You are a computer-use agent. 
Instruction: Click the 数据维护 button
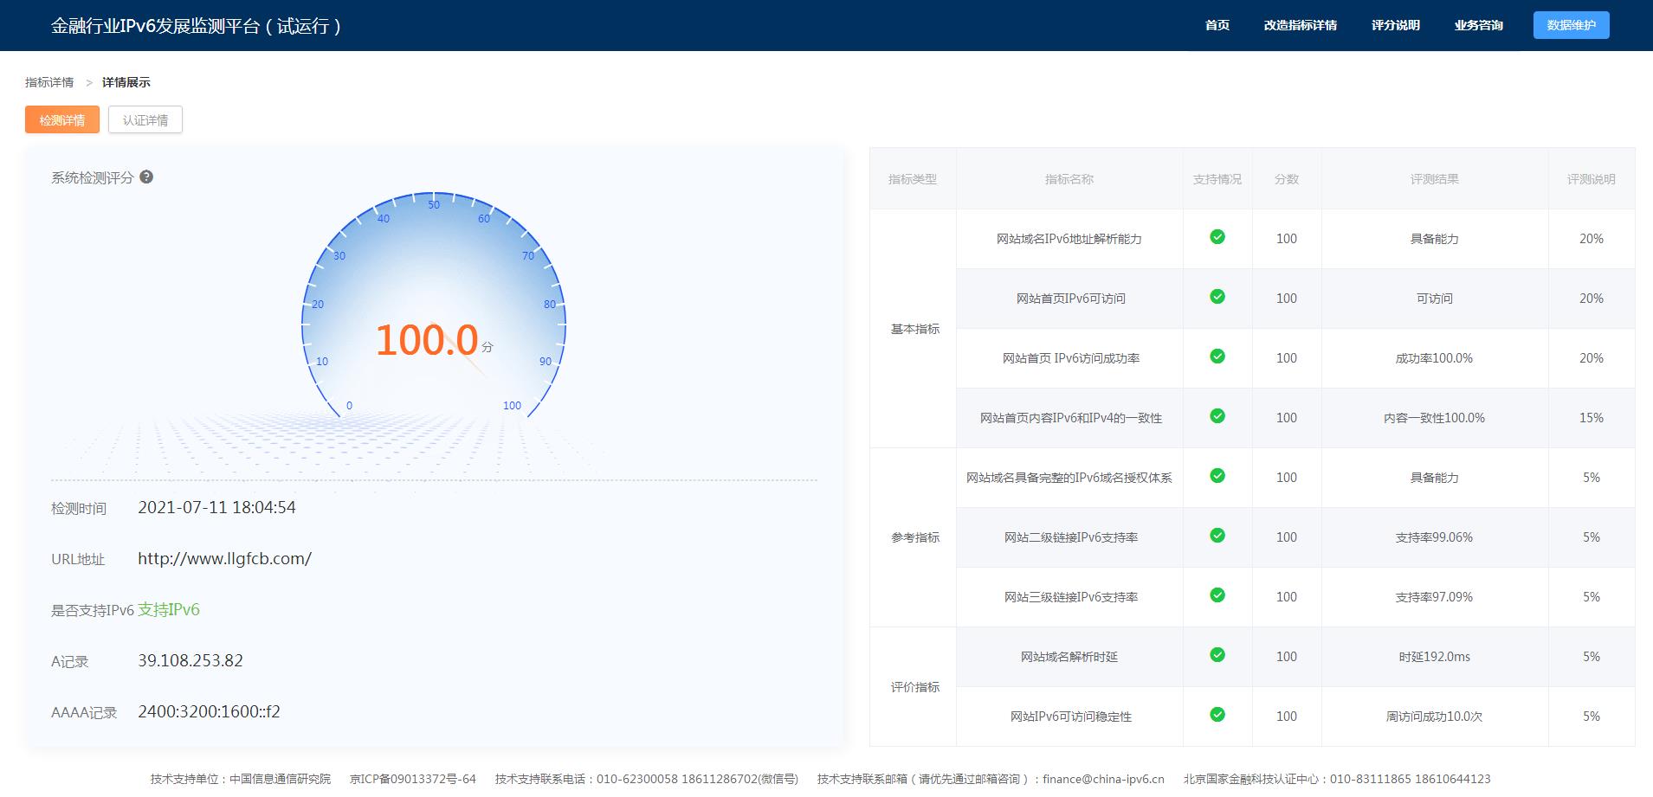point(1571,25)
